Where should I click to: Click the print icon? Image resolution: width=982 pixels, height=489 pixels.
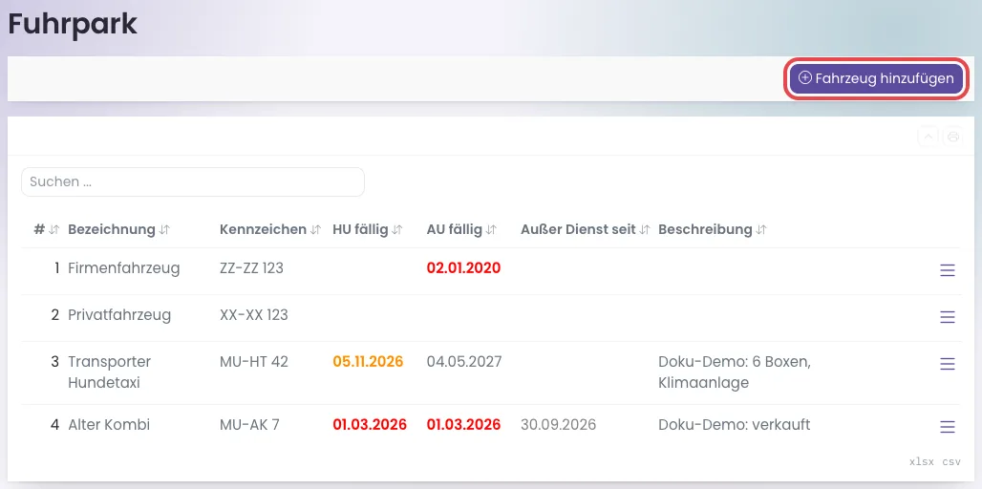[x=953, y=137]
